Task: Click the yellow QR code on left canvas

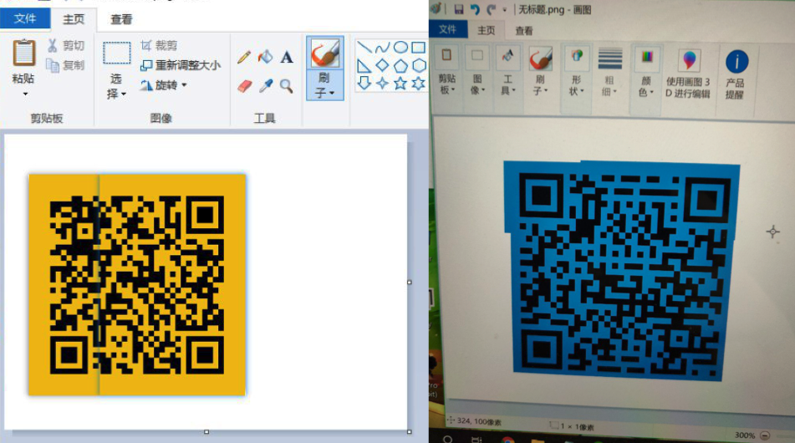Action: (137, 284)
